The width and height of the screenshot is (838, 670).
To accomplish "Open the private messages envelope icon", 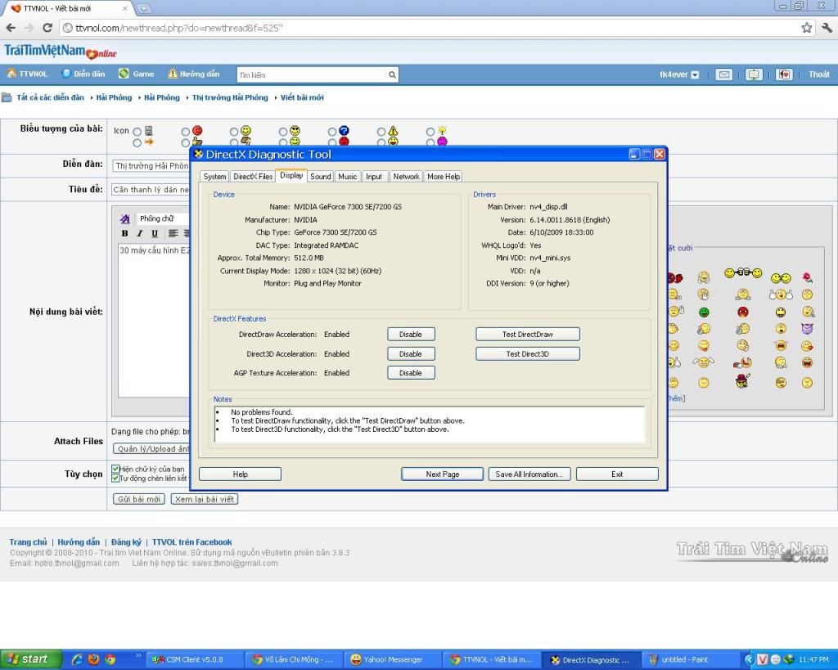I will [x=724, y=74].
